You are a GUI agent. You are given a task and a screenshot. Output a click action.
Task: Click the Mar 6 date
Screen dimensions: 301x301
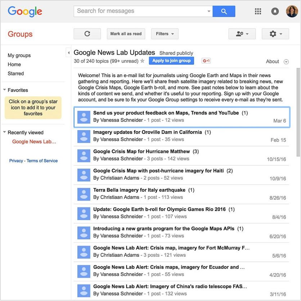point(279,121)
